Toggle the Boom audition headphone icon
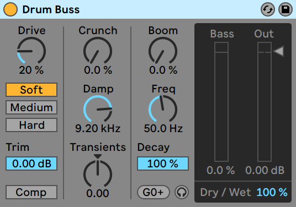The image size is (296, 207). (x=182, y=192)
